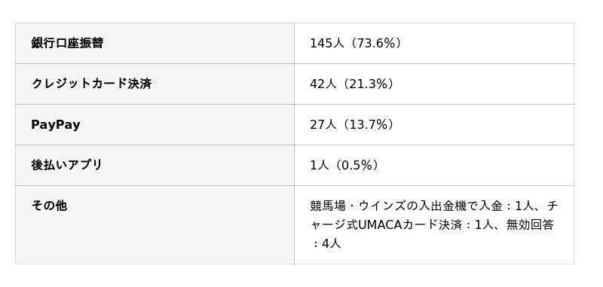Select the 1人(0.5%) value cell
This screenshot has height=287, width=603.
[434, 166]
